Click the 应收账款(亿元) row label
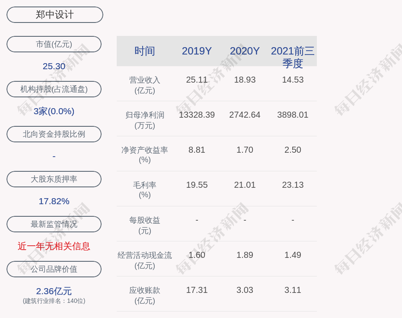 [x=145, y=295]
